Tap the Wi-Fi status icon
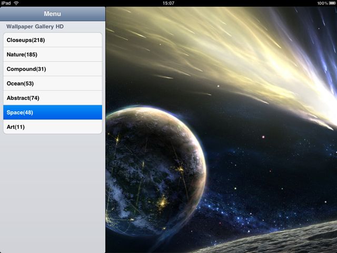337x253 pixels. coord(16,3)
